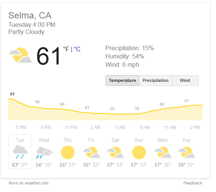Open the Wind tab
This screenshot has height=192, width=216.
coord(185,80)
